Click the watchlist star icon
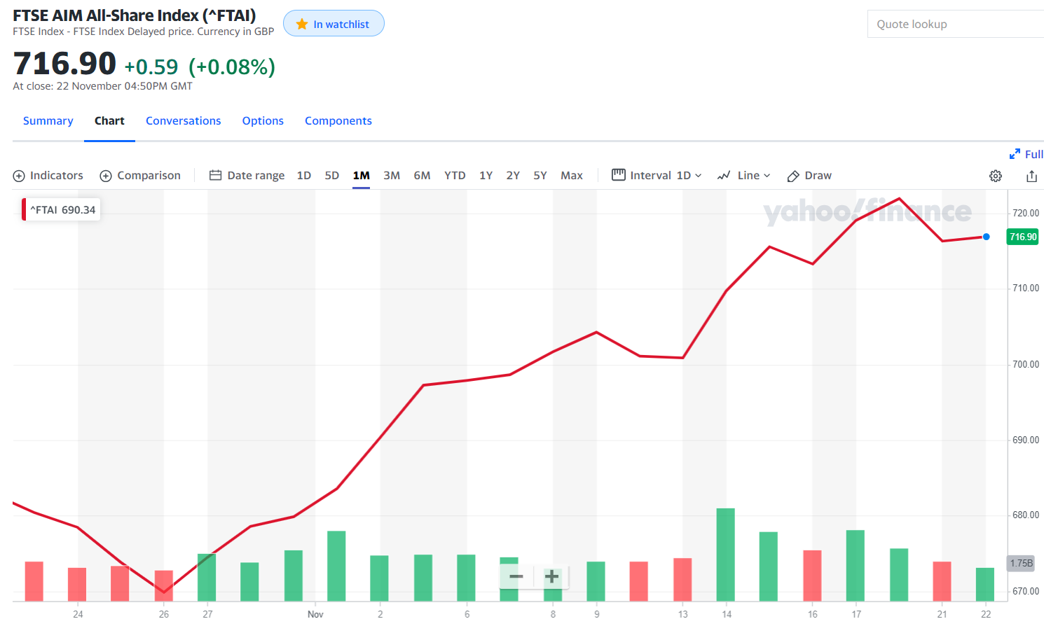 click(302, 24)
